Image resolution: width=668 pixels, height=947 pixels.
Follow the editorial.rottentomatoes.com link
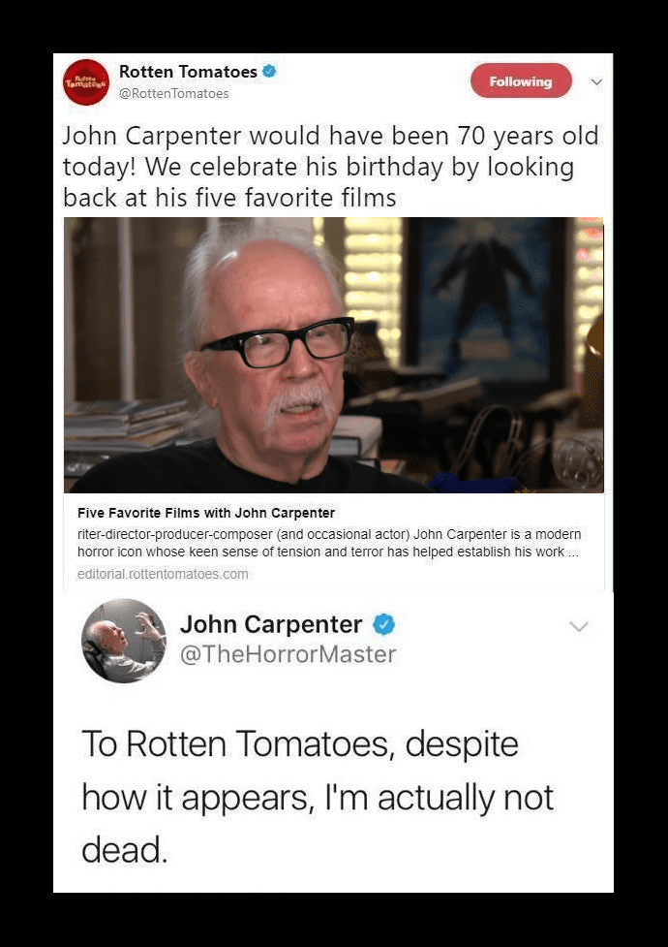pyautogui.click(x=163, y=574)
